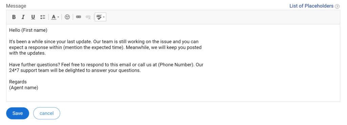This screenshot has height=125, width=347.
Task: Select the font color A icon
Action: coord(53,17)
